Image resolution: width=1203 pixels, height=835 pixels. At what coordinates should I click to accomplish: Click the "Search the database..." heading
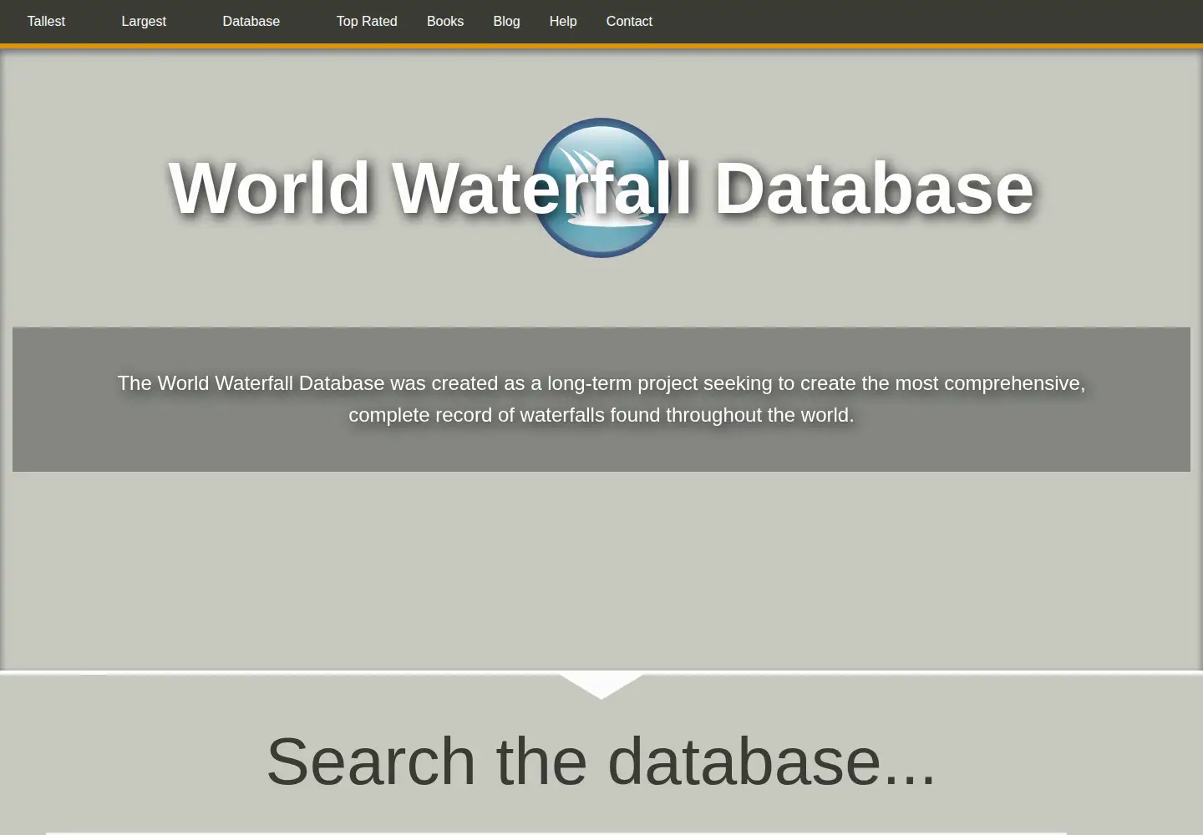click(601, 761)
